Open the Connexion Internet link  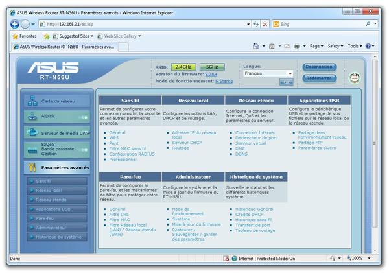[255, 133]
